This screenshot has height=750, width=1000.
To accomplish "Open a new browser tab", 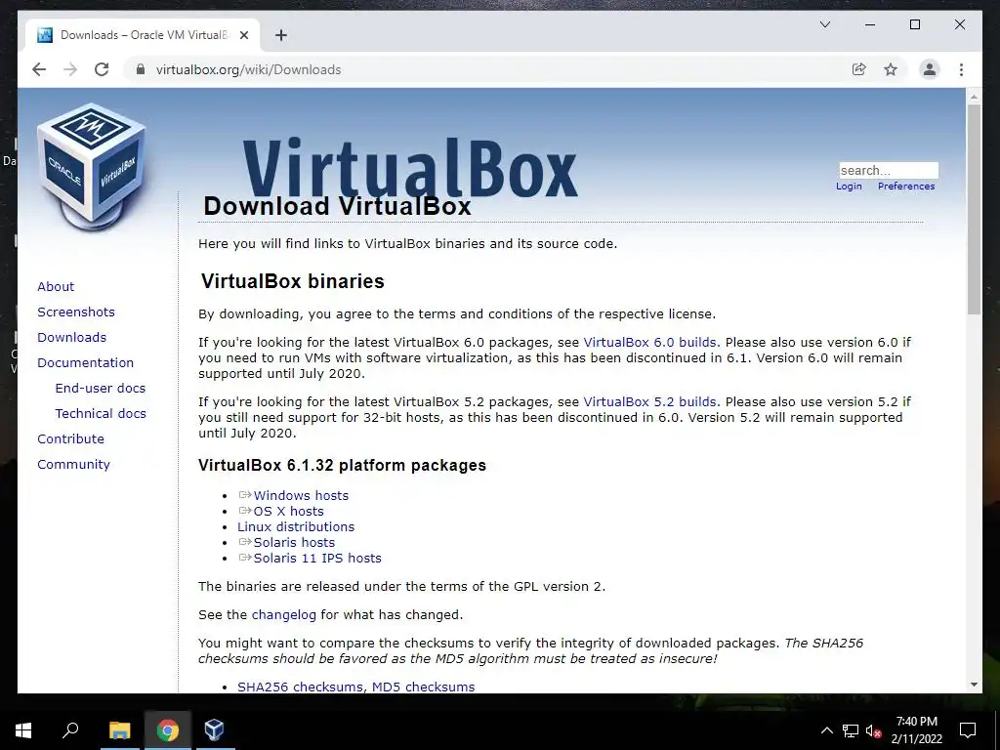I will tap(280, 35).
